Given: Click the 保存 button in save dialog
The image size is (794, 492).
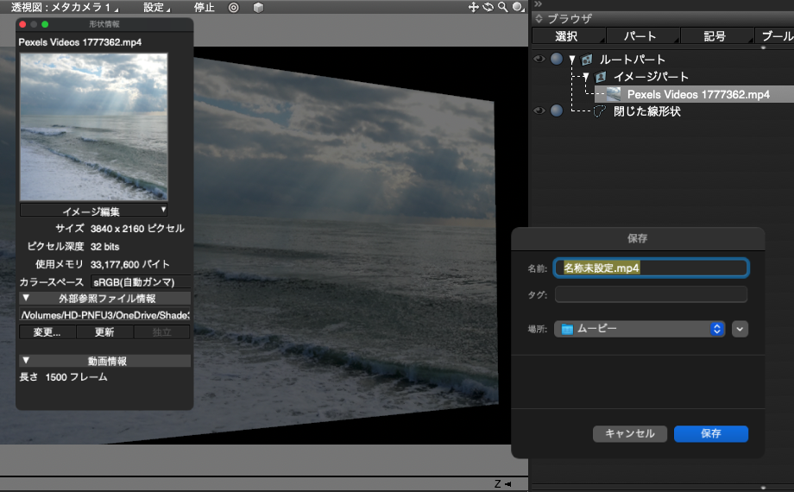Looking at the screenshot, I should pos(710,433).
